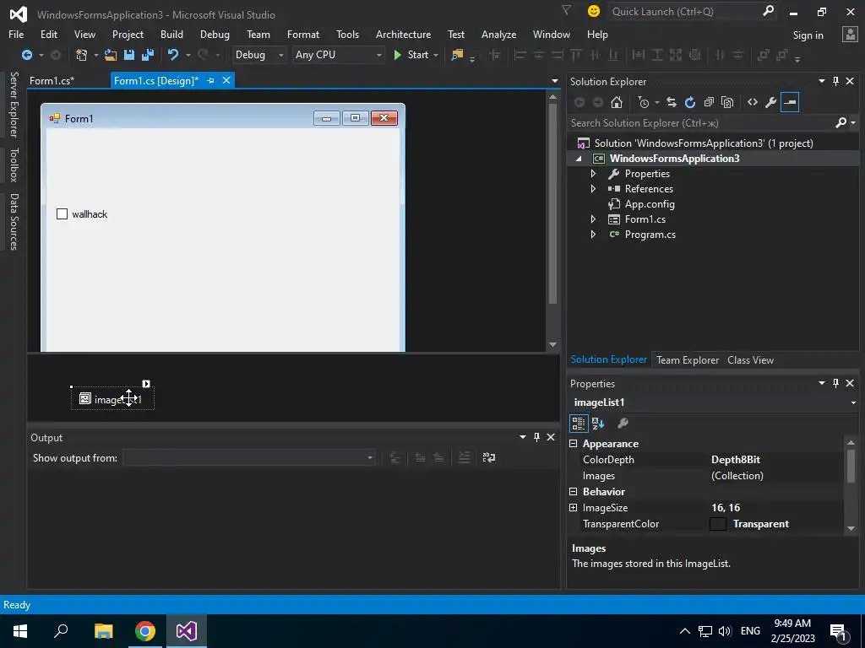Expand the Properties node in Solution Explorer
865x648 pixels.
pos(593,174)
